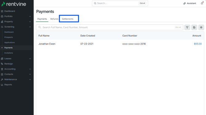206x115 pixels.
Task: Click the Rentvine logo
Action: tap(14, 4)
